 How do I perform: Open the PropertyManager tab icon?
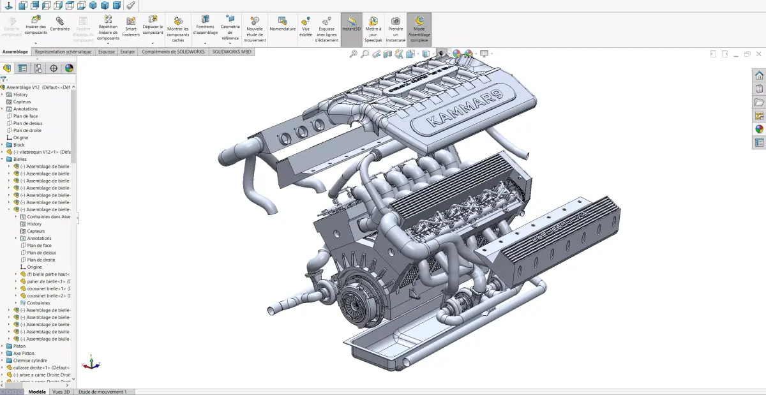pos(22,68)
